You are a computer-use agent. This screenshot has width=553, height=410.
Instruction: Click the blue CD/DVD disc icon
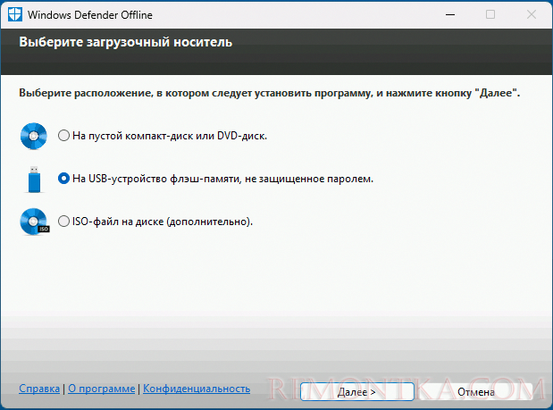pyautogui.click(x=34, y=136)
